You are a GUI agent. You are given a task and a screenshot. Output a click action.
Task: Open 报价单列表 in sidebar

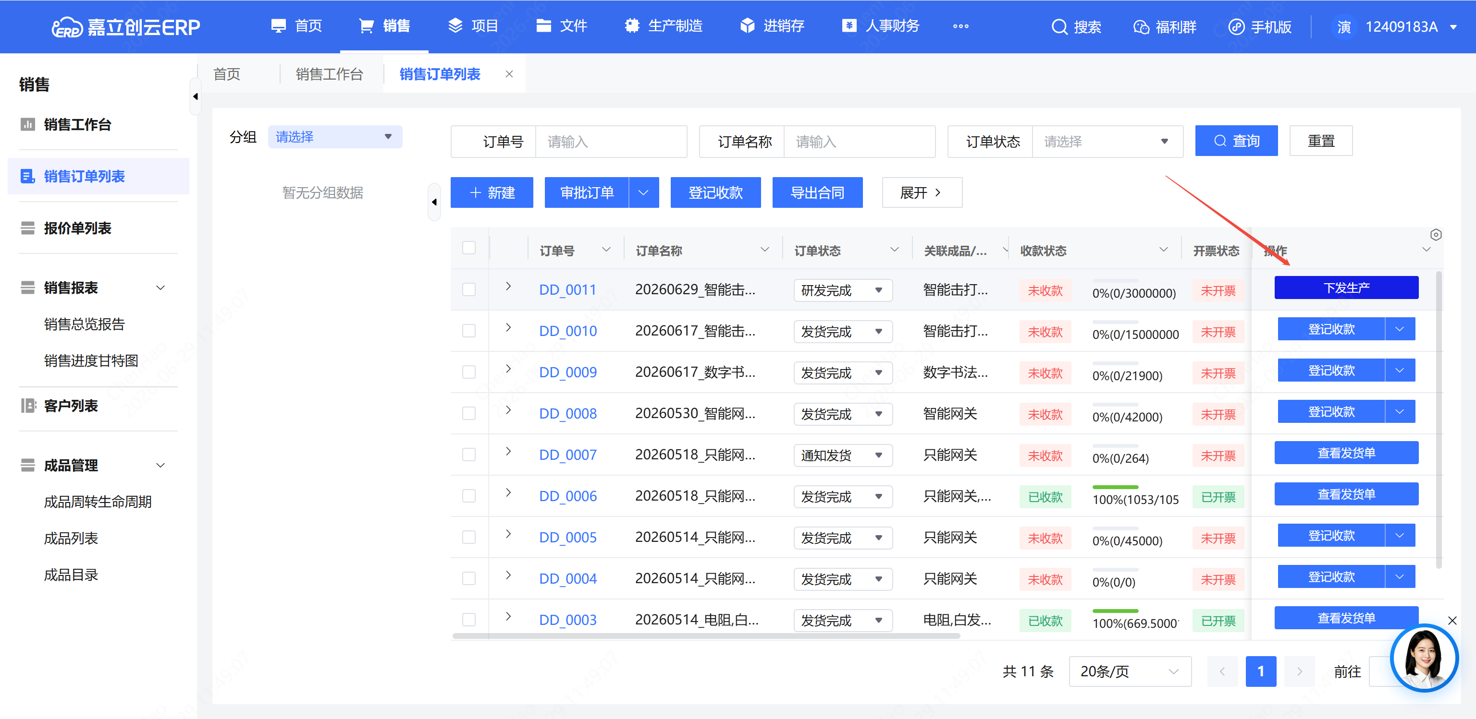tap(77, 228)
